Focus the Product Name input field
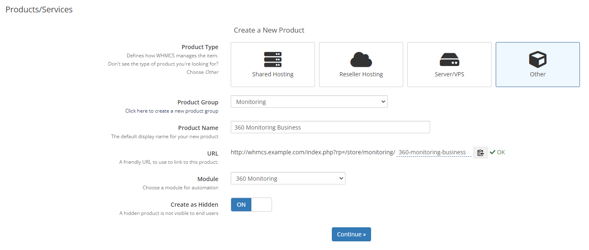The width and height of the screenshot is (589, 250). (330, 127)
